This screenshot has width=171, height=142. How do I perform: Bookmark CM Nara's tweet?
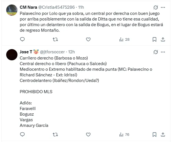[x=154, y=40]
